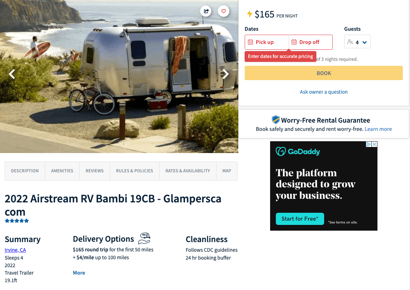Click the Worry-Free Guarantee shield icon
The width and height of the screenshot is (410, 290).
(x=275, y=120)
